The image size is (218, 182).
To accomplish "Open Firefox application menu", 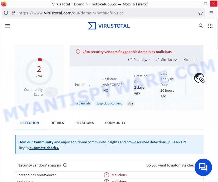I will pos(211,13).
